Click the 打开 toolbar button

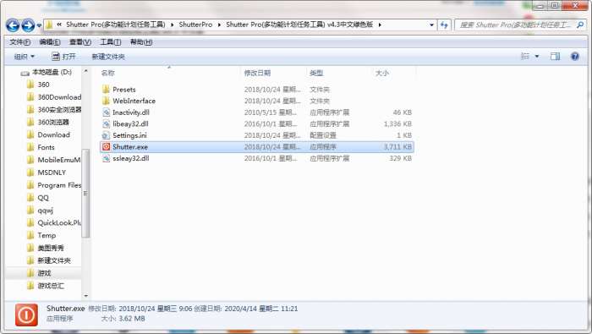tap(63, 57)
